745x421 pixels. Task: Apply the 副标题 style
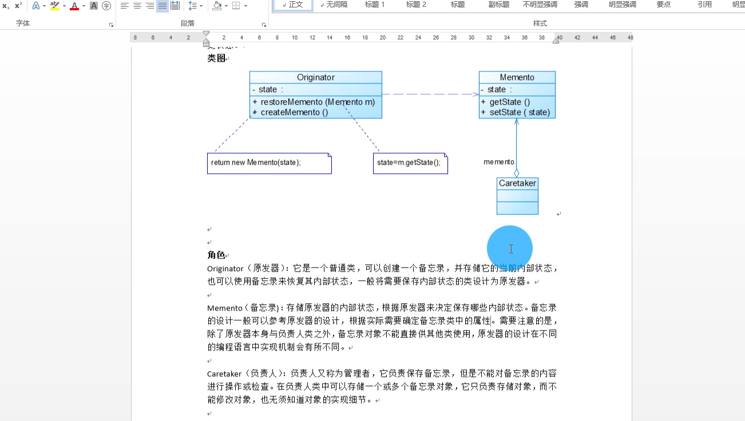pos(498,5)
